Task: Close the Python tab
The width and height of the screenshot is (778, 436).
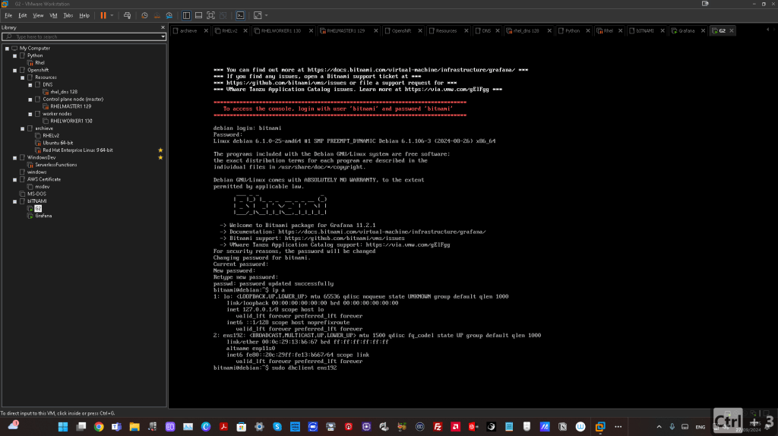Action: [x=588, y=30]
